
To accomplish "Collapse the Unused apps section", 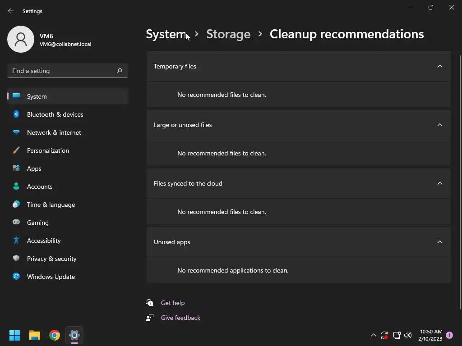I will point(439,242).
